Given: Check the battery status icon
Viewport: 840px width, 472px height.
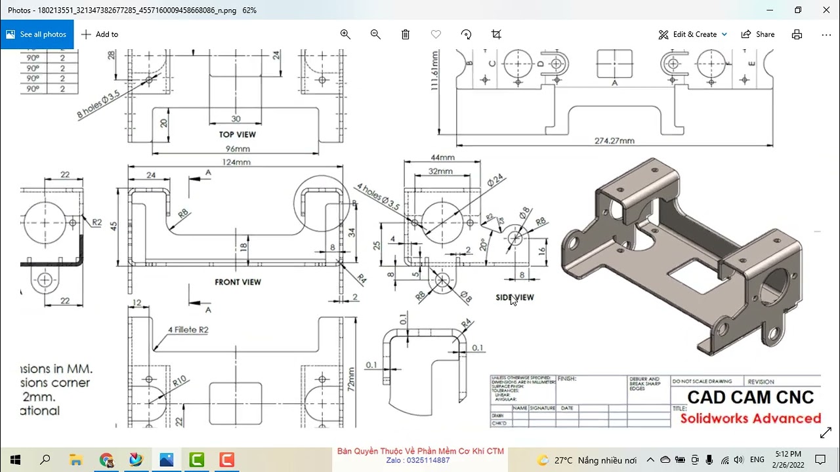Looking at the screenshot, I should click(x=681, y=460).
